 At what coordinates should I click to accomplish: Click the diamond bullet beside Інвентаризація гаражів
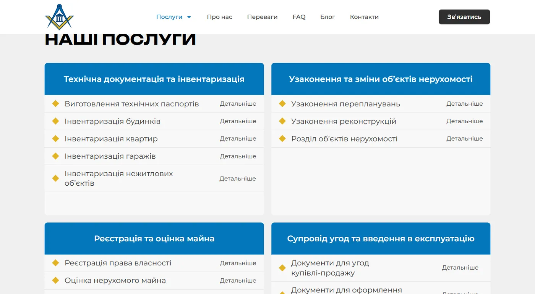click(55, 156)
